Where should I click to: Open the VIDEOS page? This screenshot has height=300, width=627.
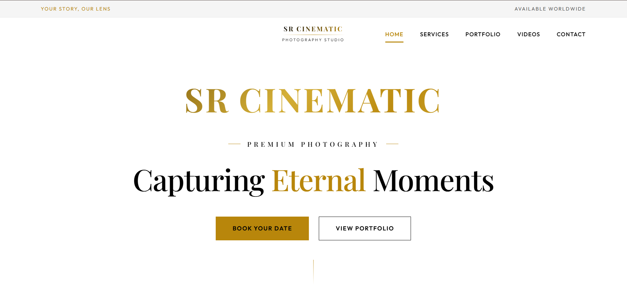(528, 34)
